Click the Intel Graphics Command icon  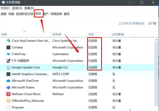point(8,74)
